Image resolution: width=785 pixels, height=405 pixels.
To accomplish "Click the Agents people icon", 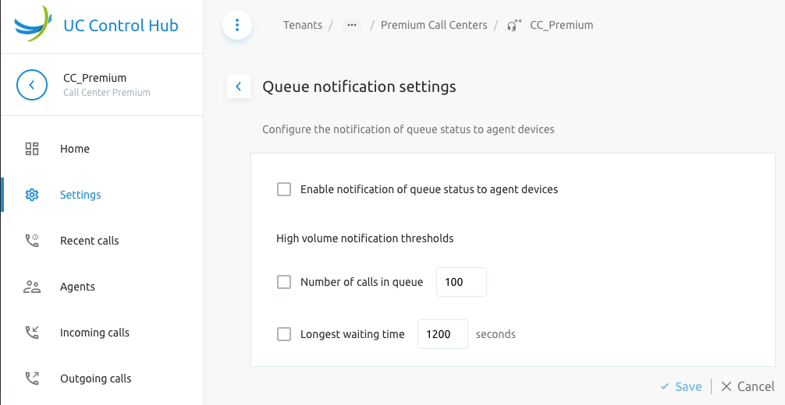I will pos(32,287).
